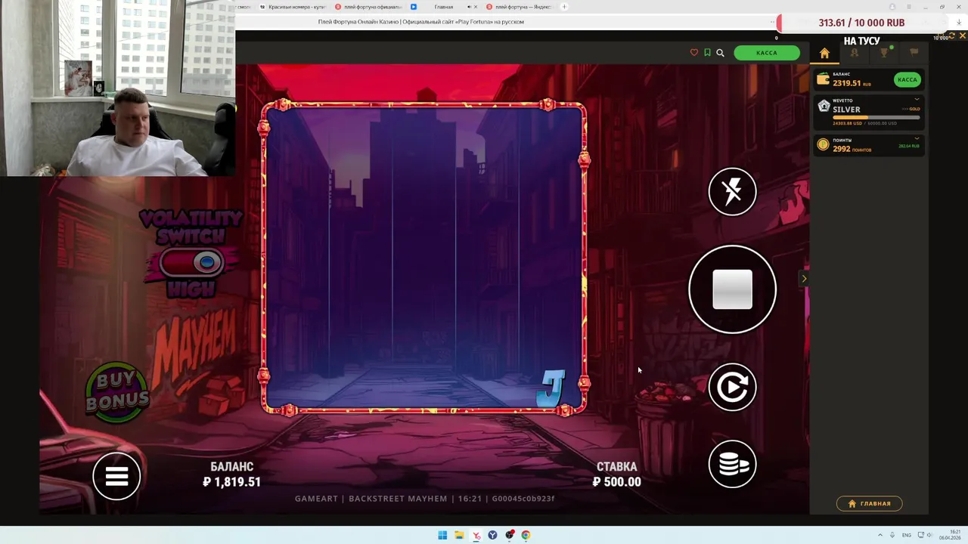968x544 pixels.
Task: Start autoplay with the circular arrow button
Action: point(732,387)
